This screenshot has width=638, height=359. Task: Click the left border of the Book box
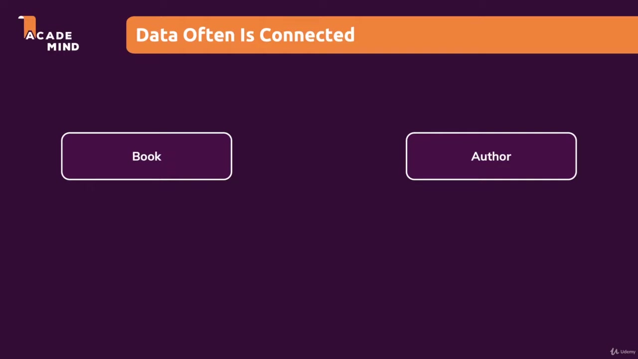click(62, 156)
